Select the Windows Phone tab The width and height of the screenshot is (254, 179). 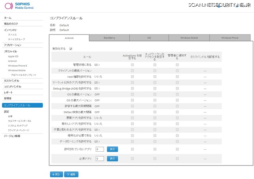230,38
